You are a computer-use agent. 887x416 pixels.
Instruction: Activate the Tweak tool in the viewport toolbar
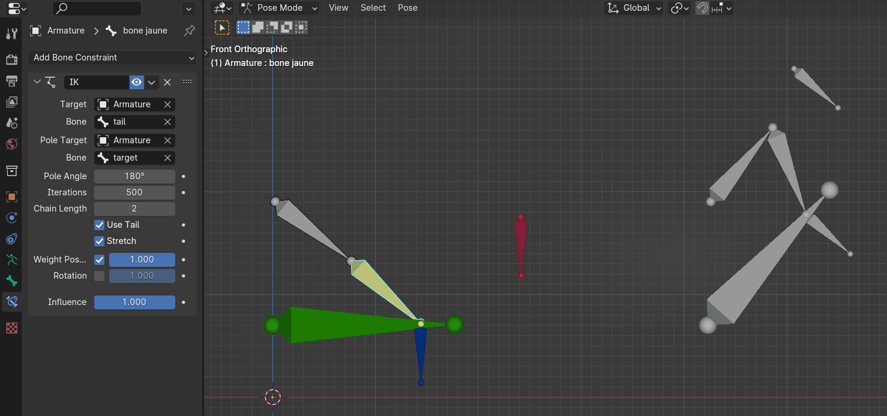click(x=221, y=27)
